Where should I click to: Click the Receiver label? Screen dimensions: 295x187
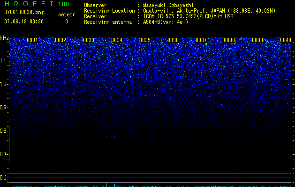pyautogui.click(x=95, y=16)
